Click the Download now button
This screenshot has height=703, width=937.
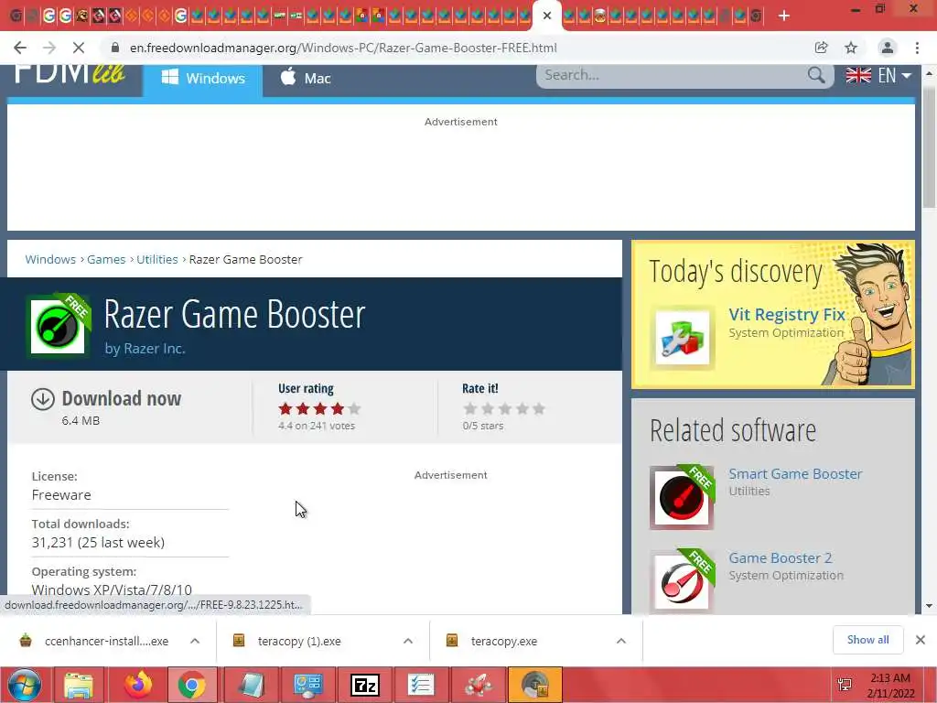[x=122, y=399]
